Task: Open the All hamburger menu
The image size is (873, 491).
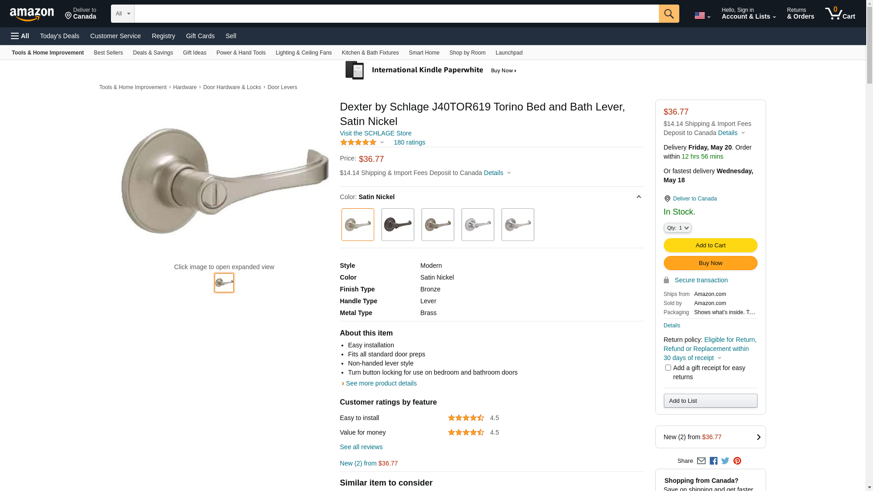Action: click(x=20, y=36)
